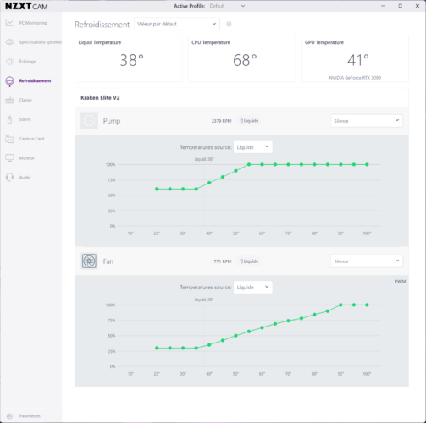
Task: Select fan curve point at 50°
Action: pos(235,336)
